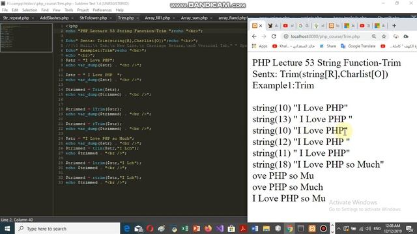
Task: Open the Preferences menu
Action: click(x=102, y=10)
